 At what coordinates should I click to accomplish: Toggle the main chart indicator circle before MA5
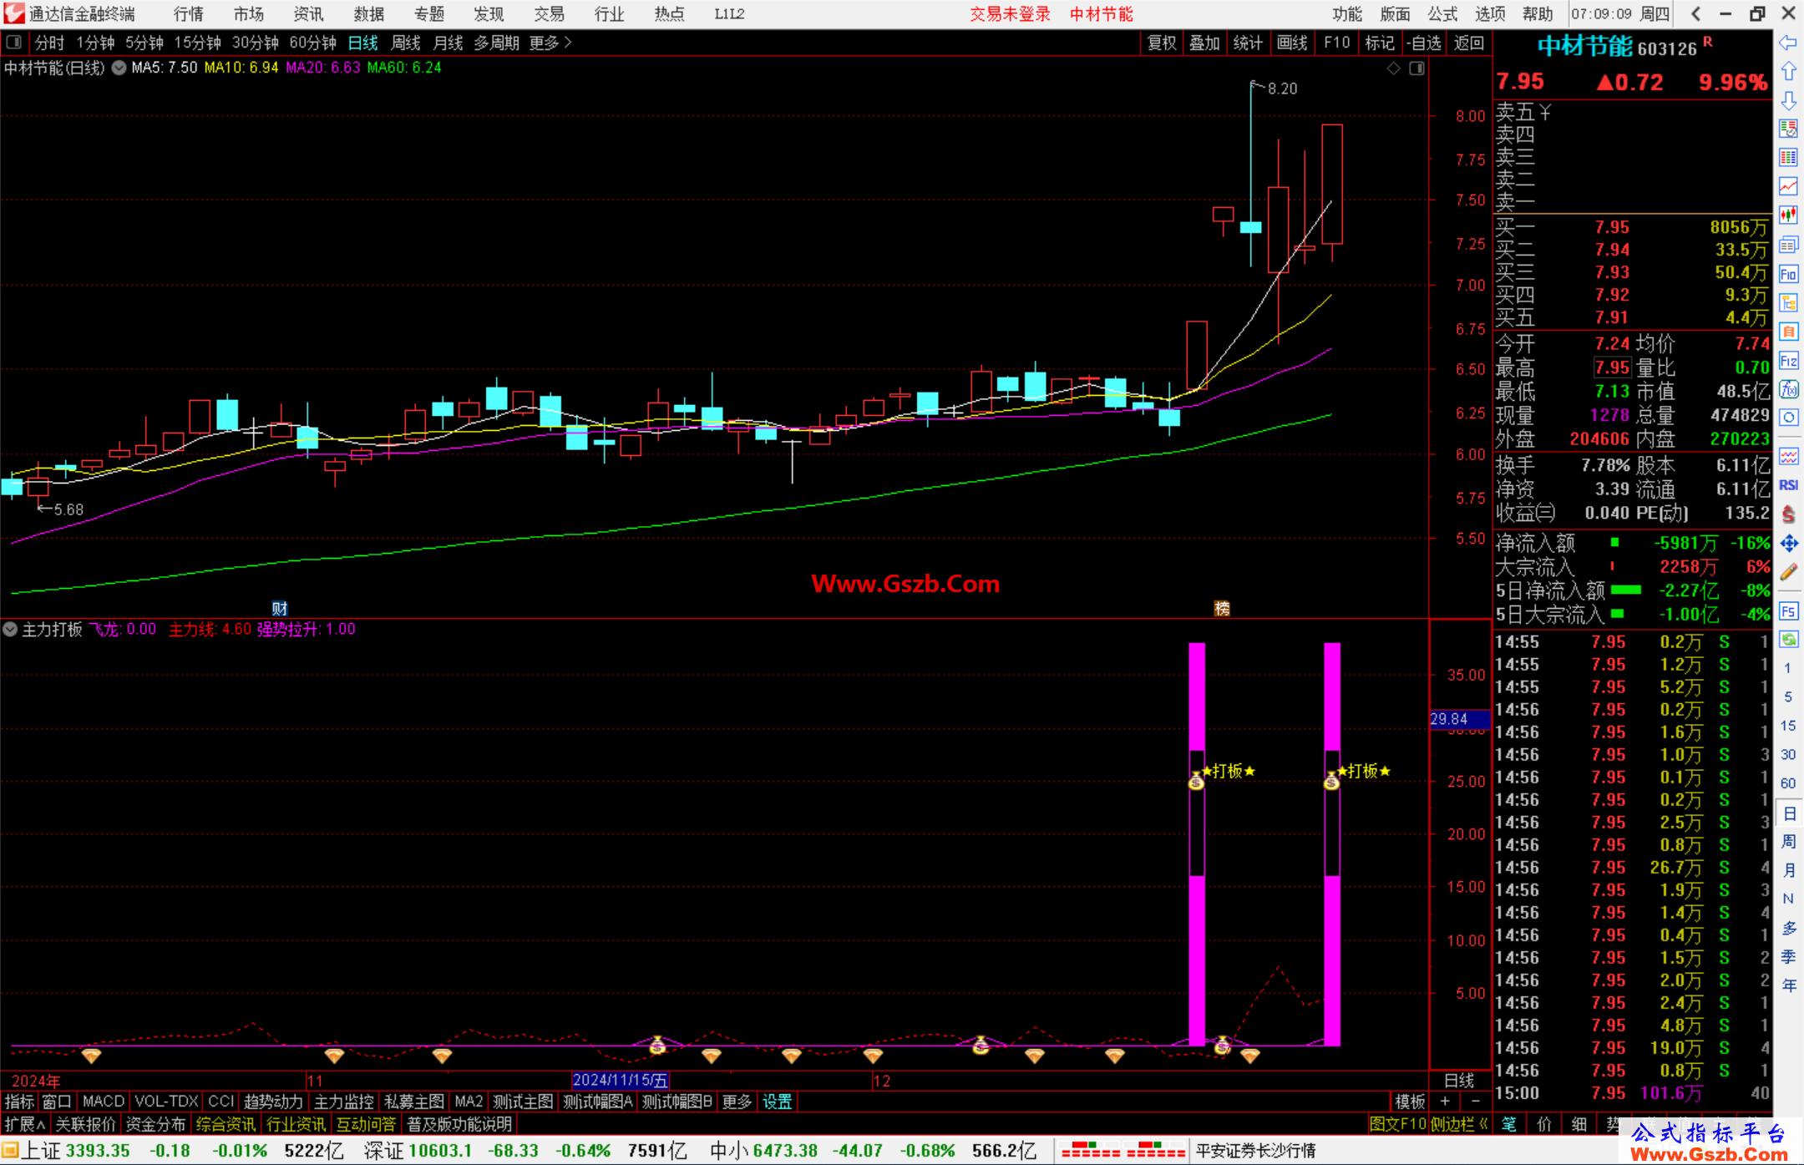pos(119,68)
